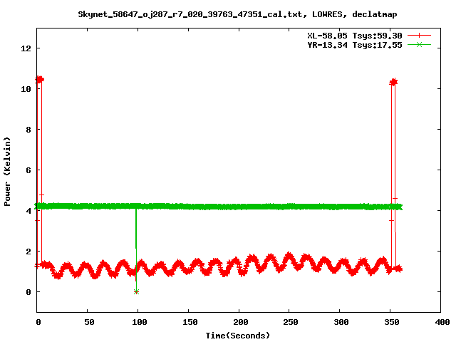Click the green flat trace near 200 seconds
The height and width of the screenshot is (342, 456).
click(x=239, y=207)
